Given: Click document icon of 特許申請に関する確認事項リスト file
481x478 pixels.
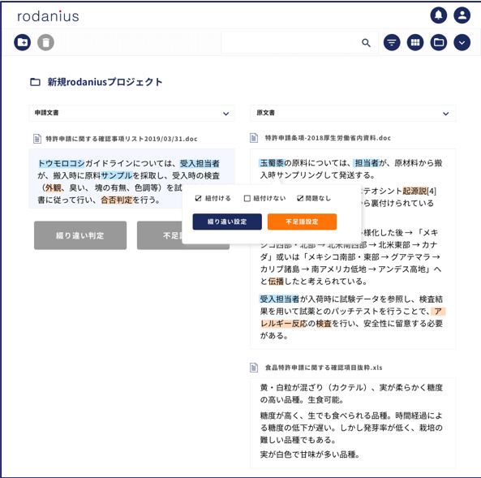Looking at the screenshot, I should [x=37, y=139].
